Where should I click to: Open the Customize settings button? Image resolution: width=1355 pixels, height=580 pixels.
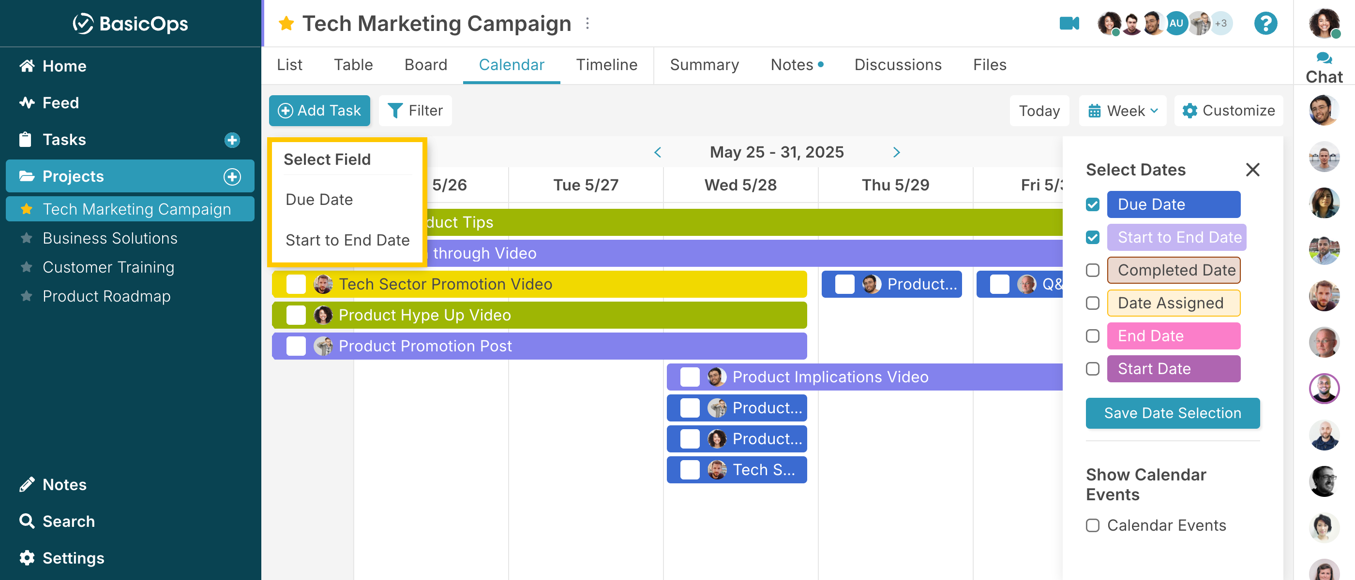click(1228, 110)
